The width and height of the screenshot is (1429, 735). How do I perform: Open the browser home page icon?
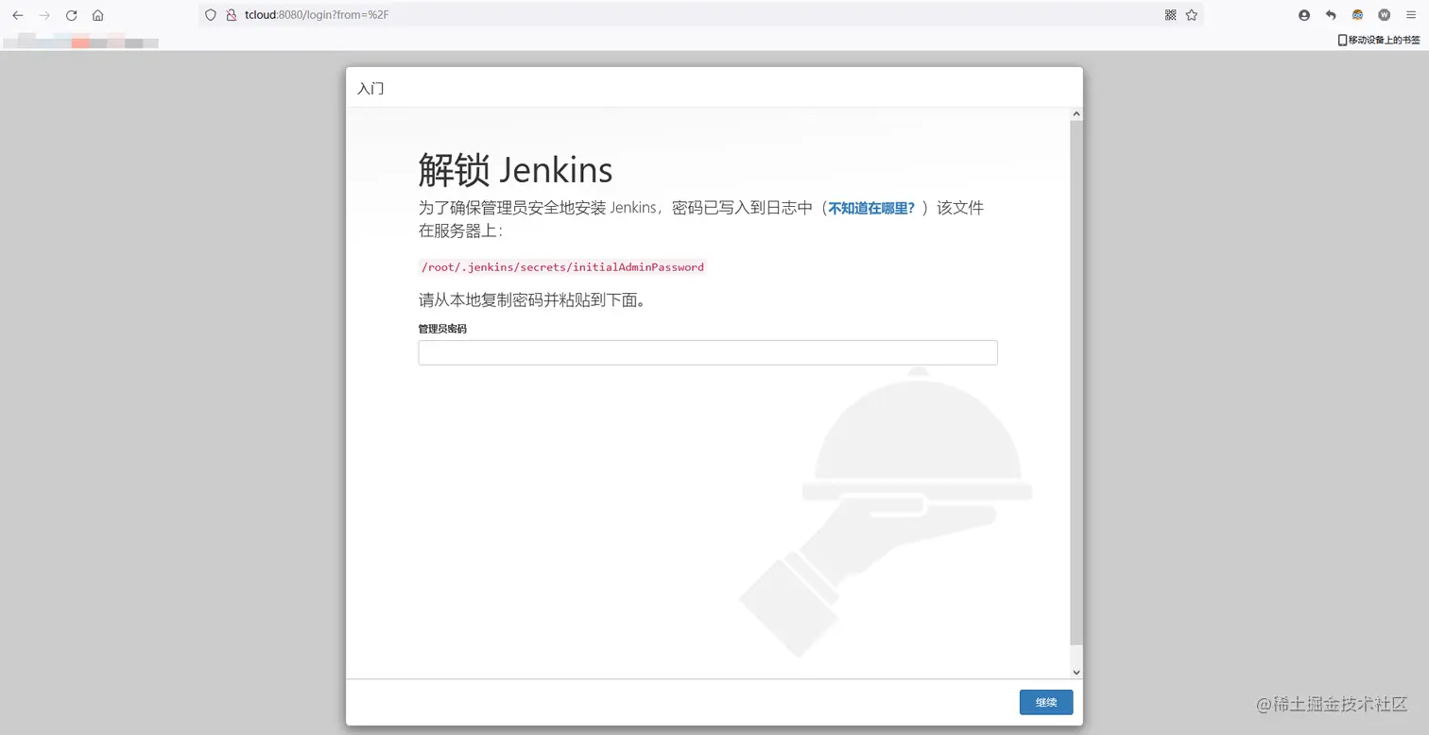pos(98,14)
